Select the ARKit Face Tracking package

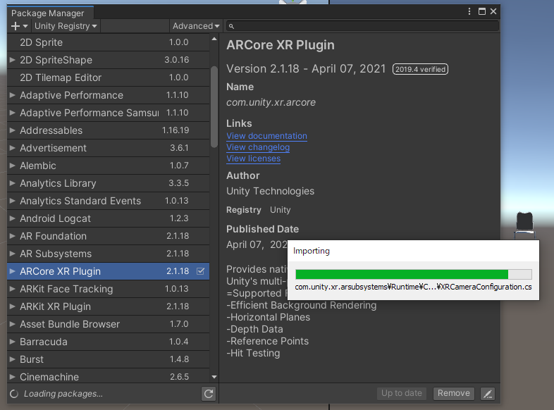click(x=108, y=289)
